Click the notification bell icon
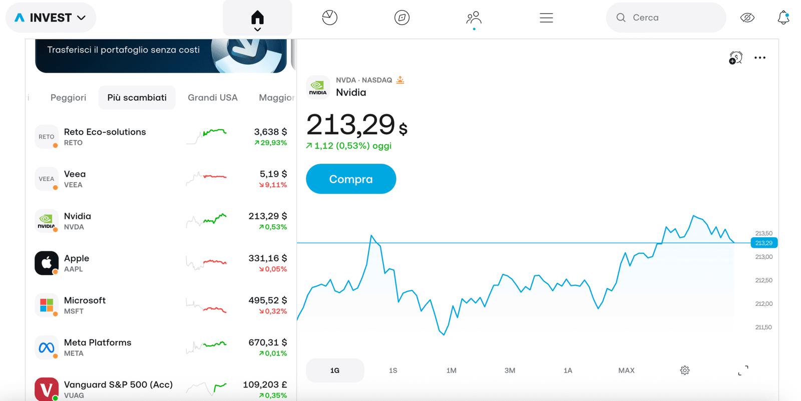The width and height of the screenshot is (801, 401). pyautogui.click(x=783, y=18)
